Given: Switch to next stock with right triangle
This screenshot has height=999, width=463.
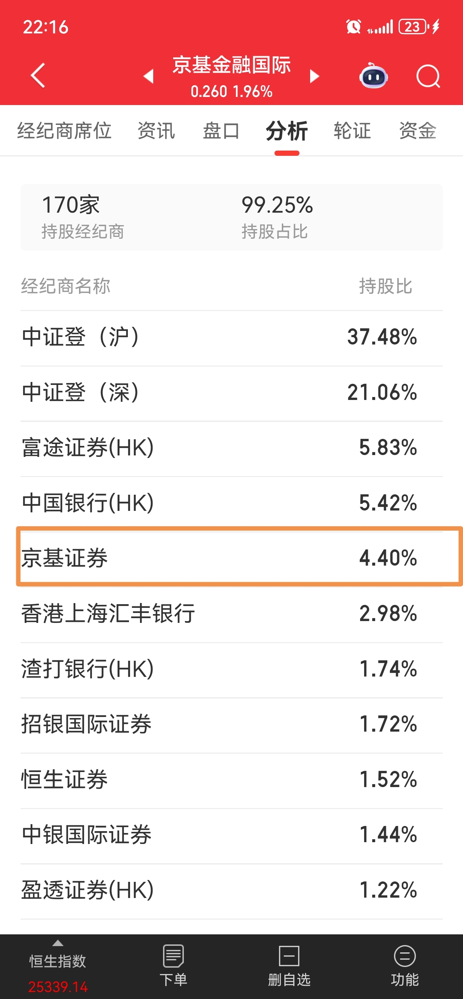Looking at the screenshot, I should pos(314,76).
